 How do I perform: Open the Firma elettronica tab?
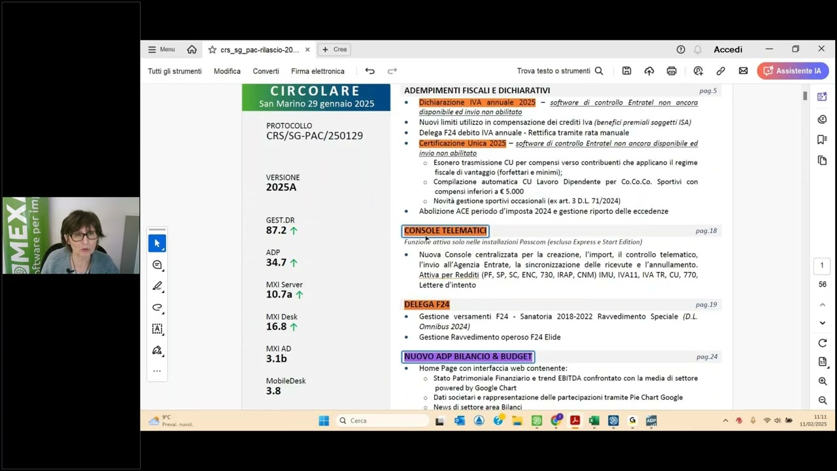(318, 71)
